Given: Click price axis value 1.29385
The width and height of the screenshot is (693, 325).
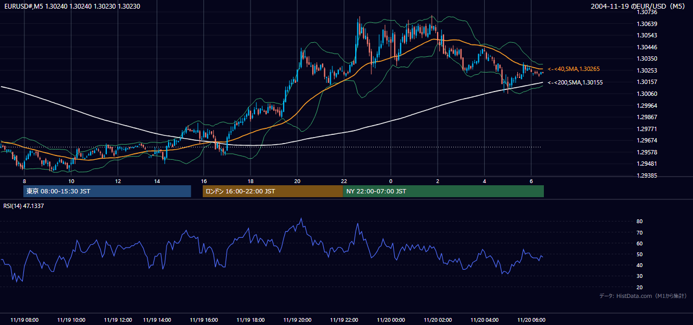Looking at the screenshot, I should [647, 175].
